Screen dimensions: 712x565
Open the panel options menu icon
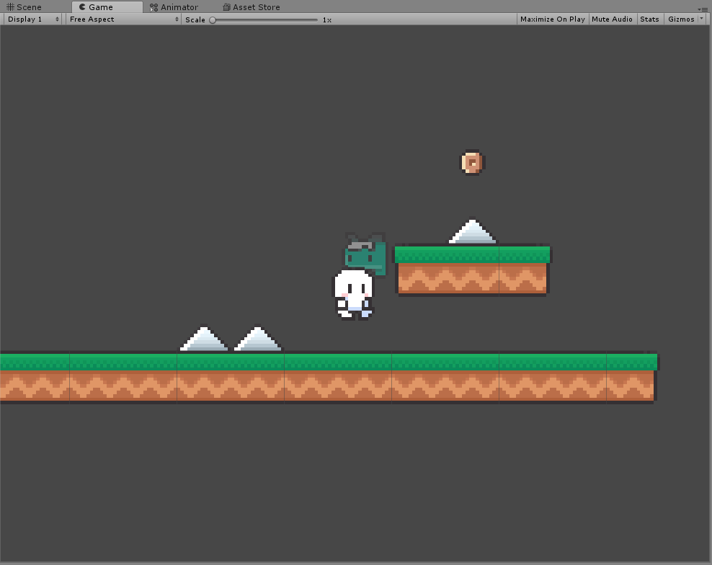[x=703, y=9]
